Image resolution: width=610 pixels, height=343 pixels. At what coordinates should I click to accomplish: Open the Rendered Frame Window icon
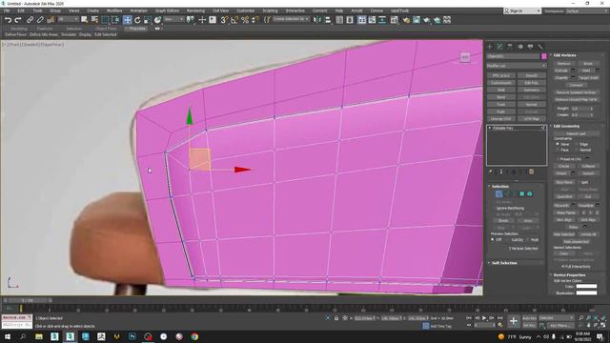coord(417,20)
